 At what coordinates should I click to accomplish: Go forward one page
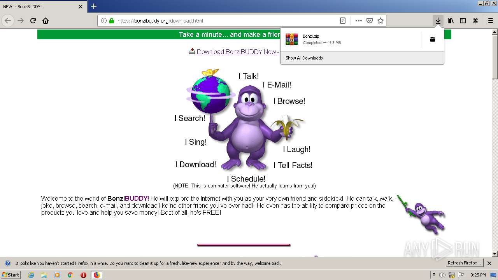(x=21, y=21)
